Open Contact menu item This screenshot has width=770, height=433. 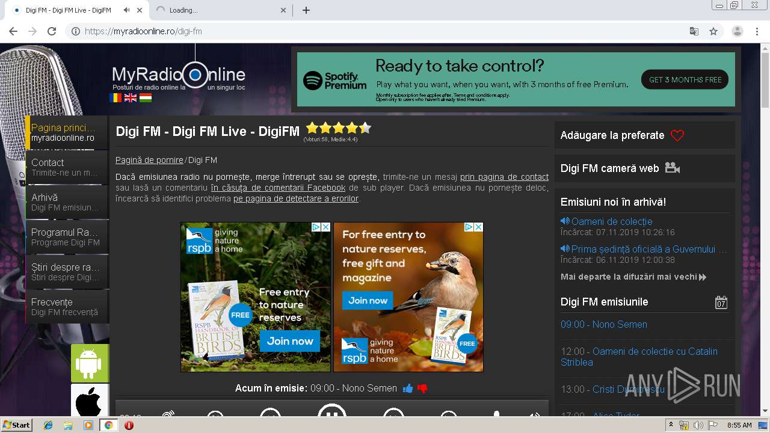pos(67,167)
